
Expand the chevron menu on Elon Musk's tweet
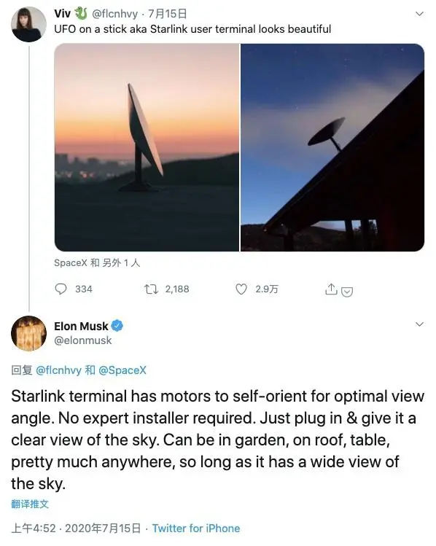(420, 324)
